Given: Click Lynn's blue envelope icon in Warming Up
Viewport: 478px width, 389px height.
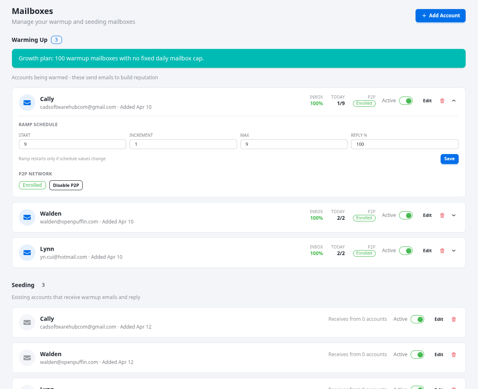Looking at the screenshot, I should click(27, 253).
